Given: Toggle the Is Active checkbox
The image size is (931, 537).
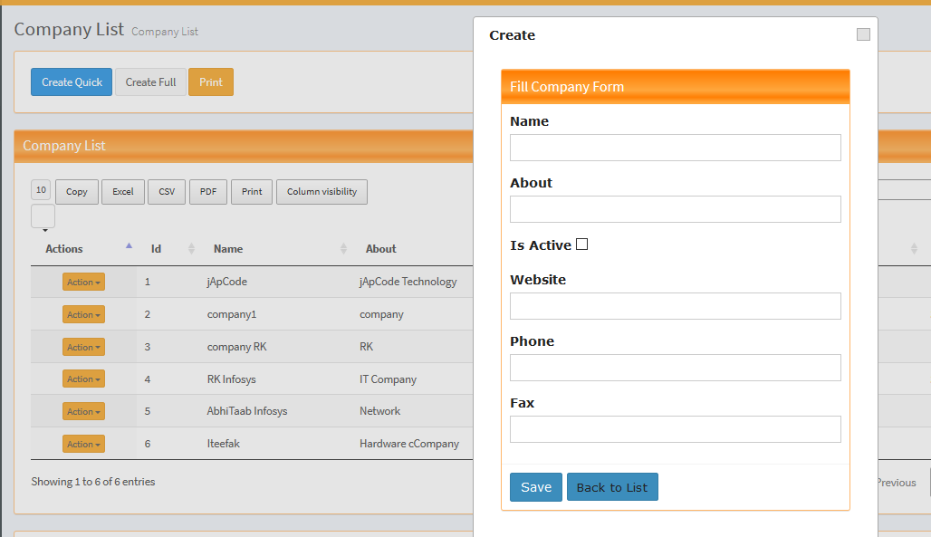Looking at the screenshot, I should click(x=581, y=245).
